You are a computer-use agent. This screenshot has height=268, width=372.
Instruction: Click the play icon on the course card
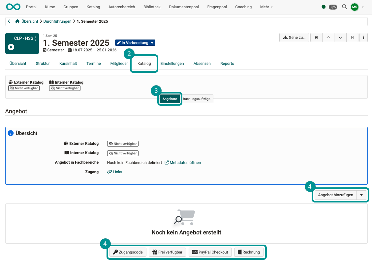tap(11, 46)
